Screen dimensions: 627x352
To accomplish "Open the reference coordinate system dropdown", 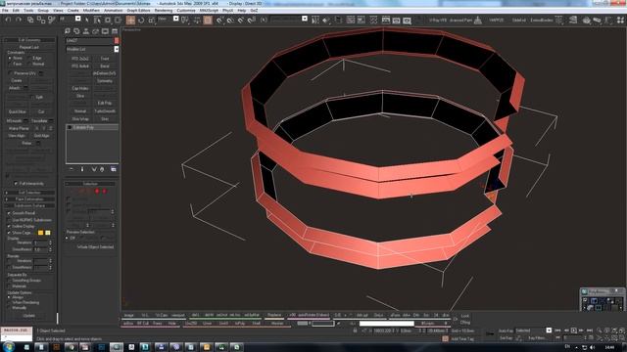I will pyautogui.click(x=176, y=19).
